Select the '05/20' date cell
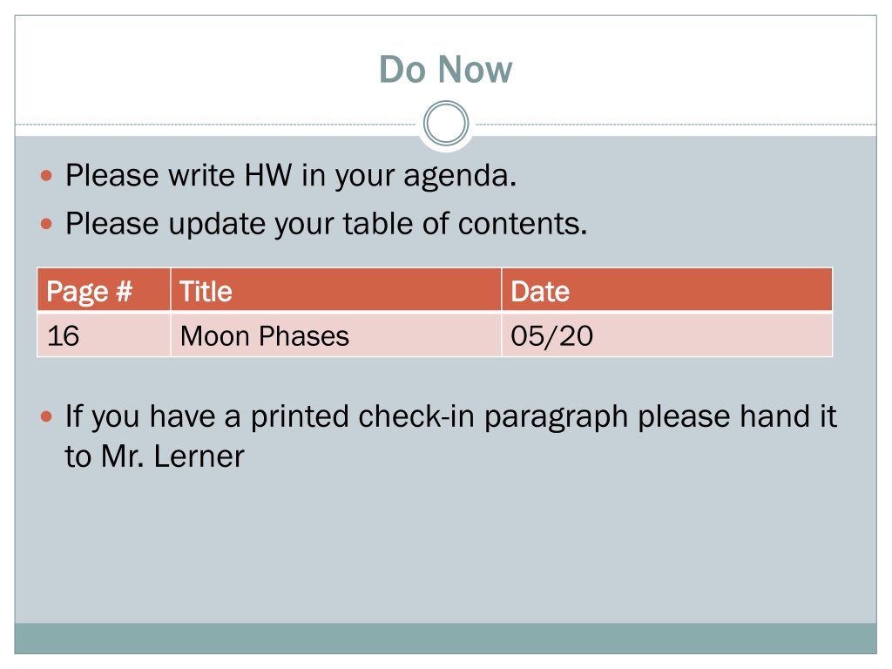This screenshot has width=892, height=669. click(x=666, y=335)
